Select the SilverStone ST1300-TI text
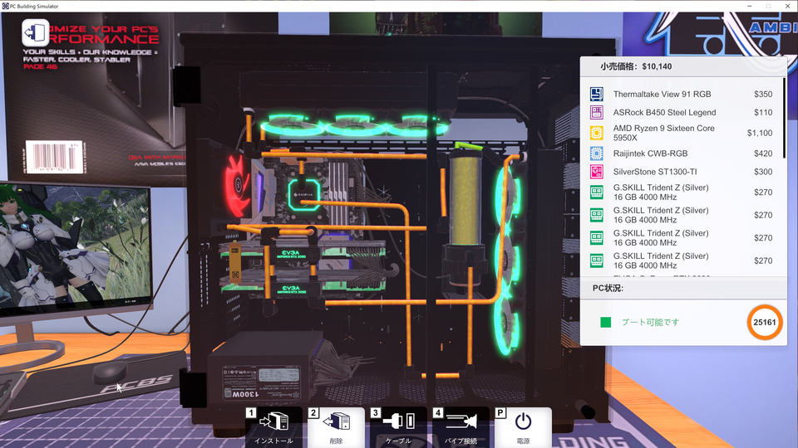 click(x=655, y=172)
